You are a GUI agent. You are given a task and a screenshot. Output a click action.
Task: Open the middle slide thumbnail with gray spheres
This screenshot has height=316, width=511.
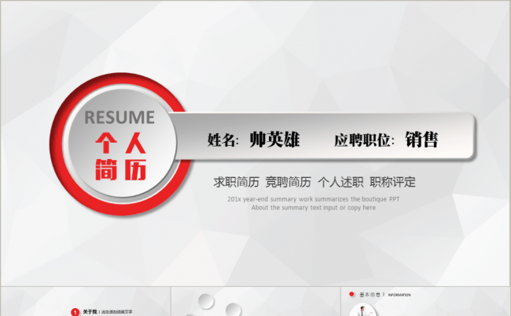[x=256, y=301]
